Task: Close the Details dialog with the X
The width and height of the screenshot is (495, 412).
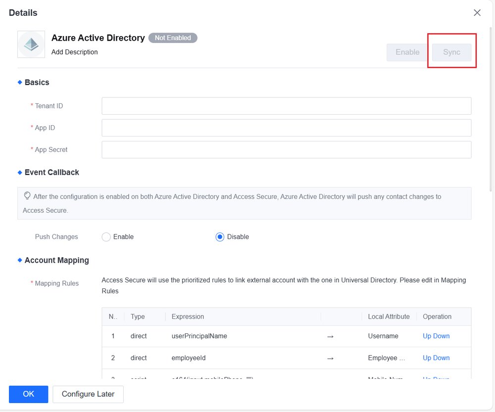Action: click(477, 13)
